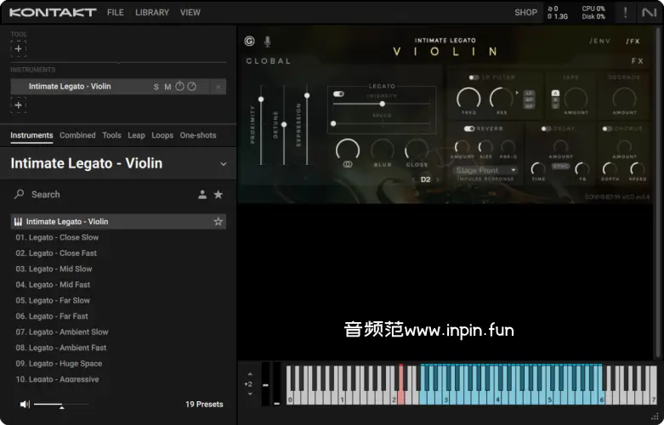This screenshot has height=425, width=664.
Task: Load preset 05. Legato - Far Slow
Action: 118,301
